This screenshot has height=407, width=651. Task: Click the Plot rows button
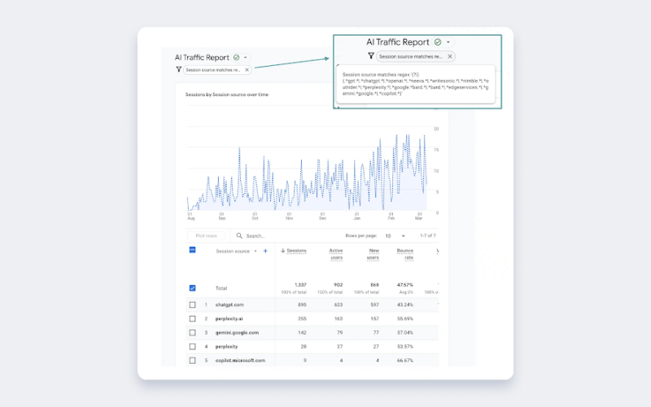pos(206,236)
